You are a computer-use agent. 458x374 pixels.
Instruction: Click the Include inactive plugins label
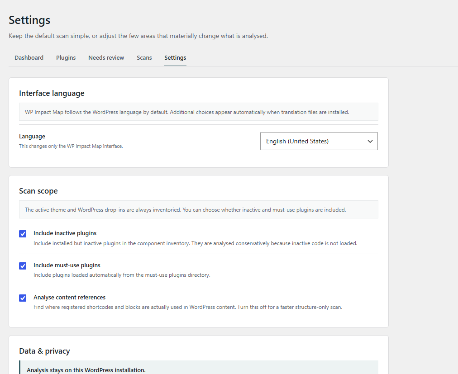[65, 233]
